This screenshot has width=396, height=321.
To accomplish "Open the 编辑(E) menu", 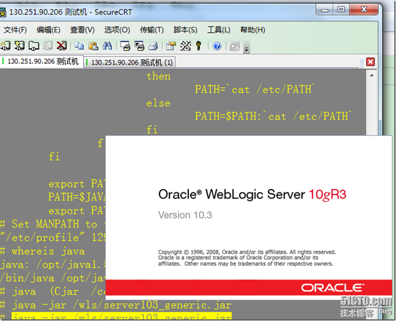I will pos(49,30).
